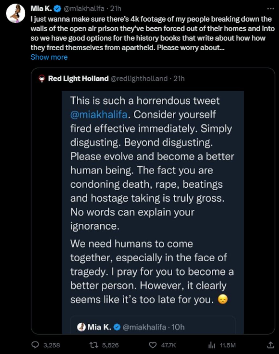The height and width of the screenshot is (354, 279).
Task: Click the 21h timestamp of the main tweet
Action: [116, 9]
